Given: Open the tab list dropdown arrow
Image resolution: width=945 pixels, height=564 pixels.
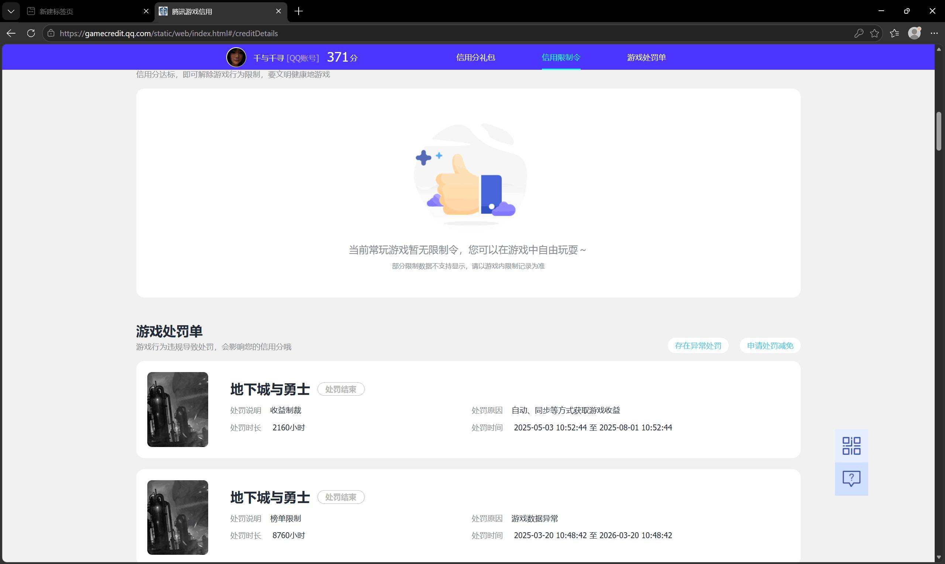Looking at the screenshot, I should click(x=11, y=11).
